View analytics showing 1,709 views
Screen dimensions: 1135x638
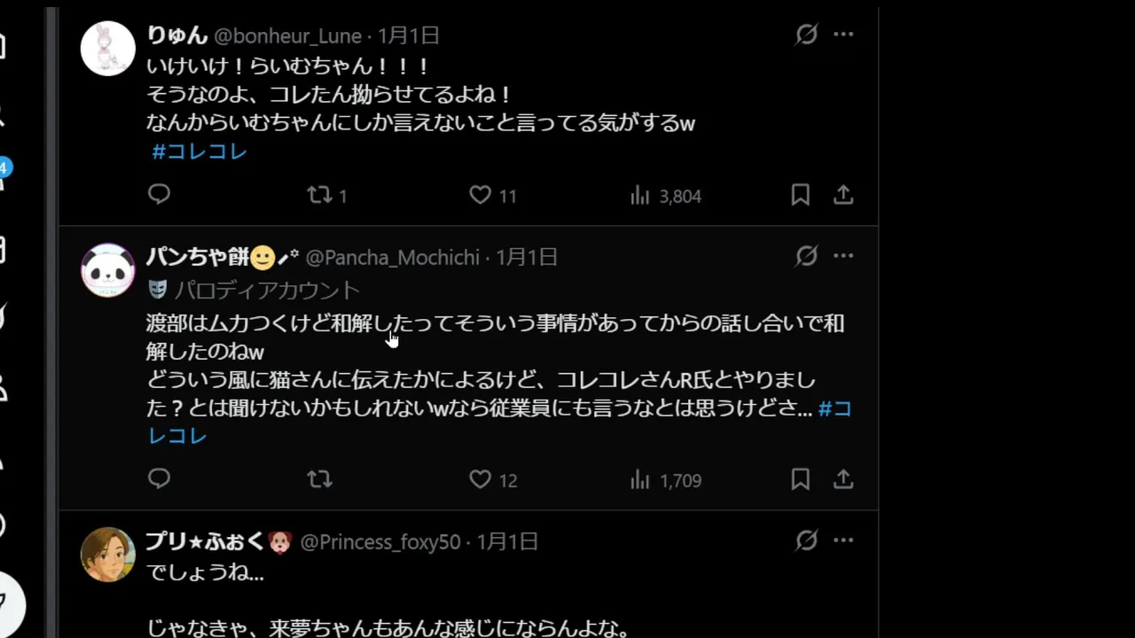coord(640,480)
